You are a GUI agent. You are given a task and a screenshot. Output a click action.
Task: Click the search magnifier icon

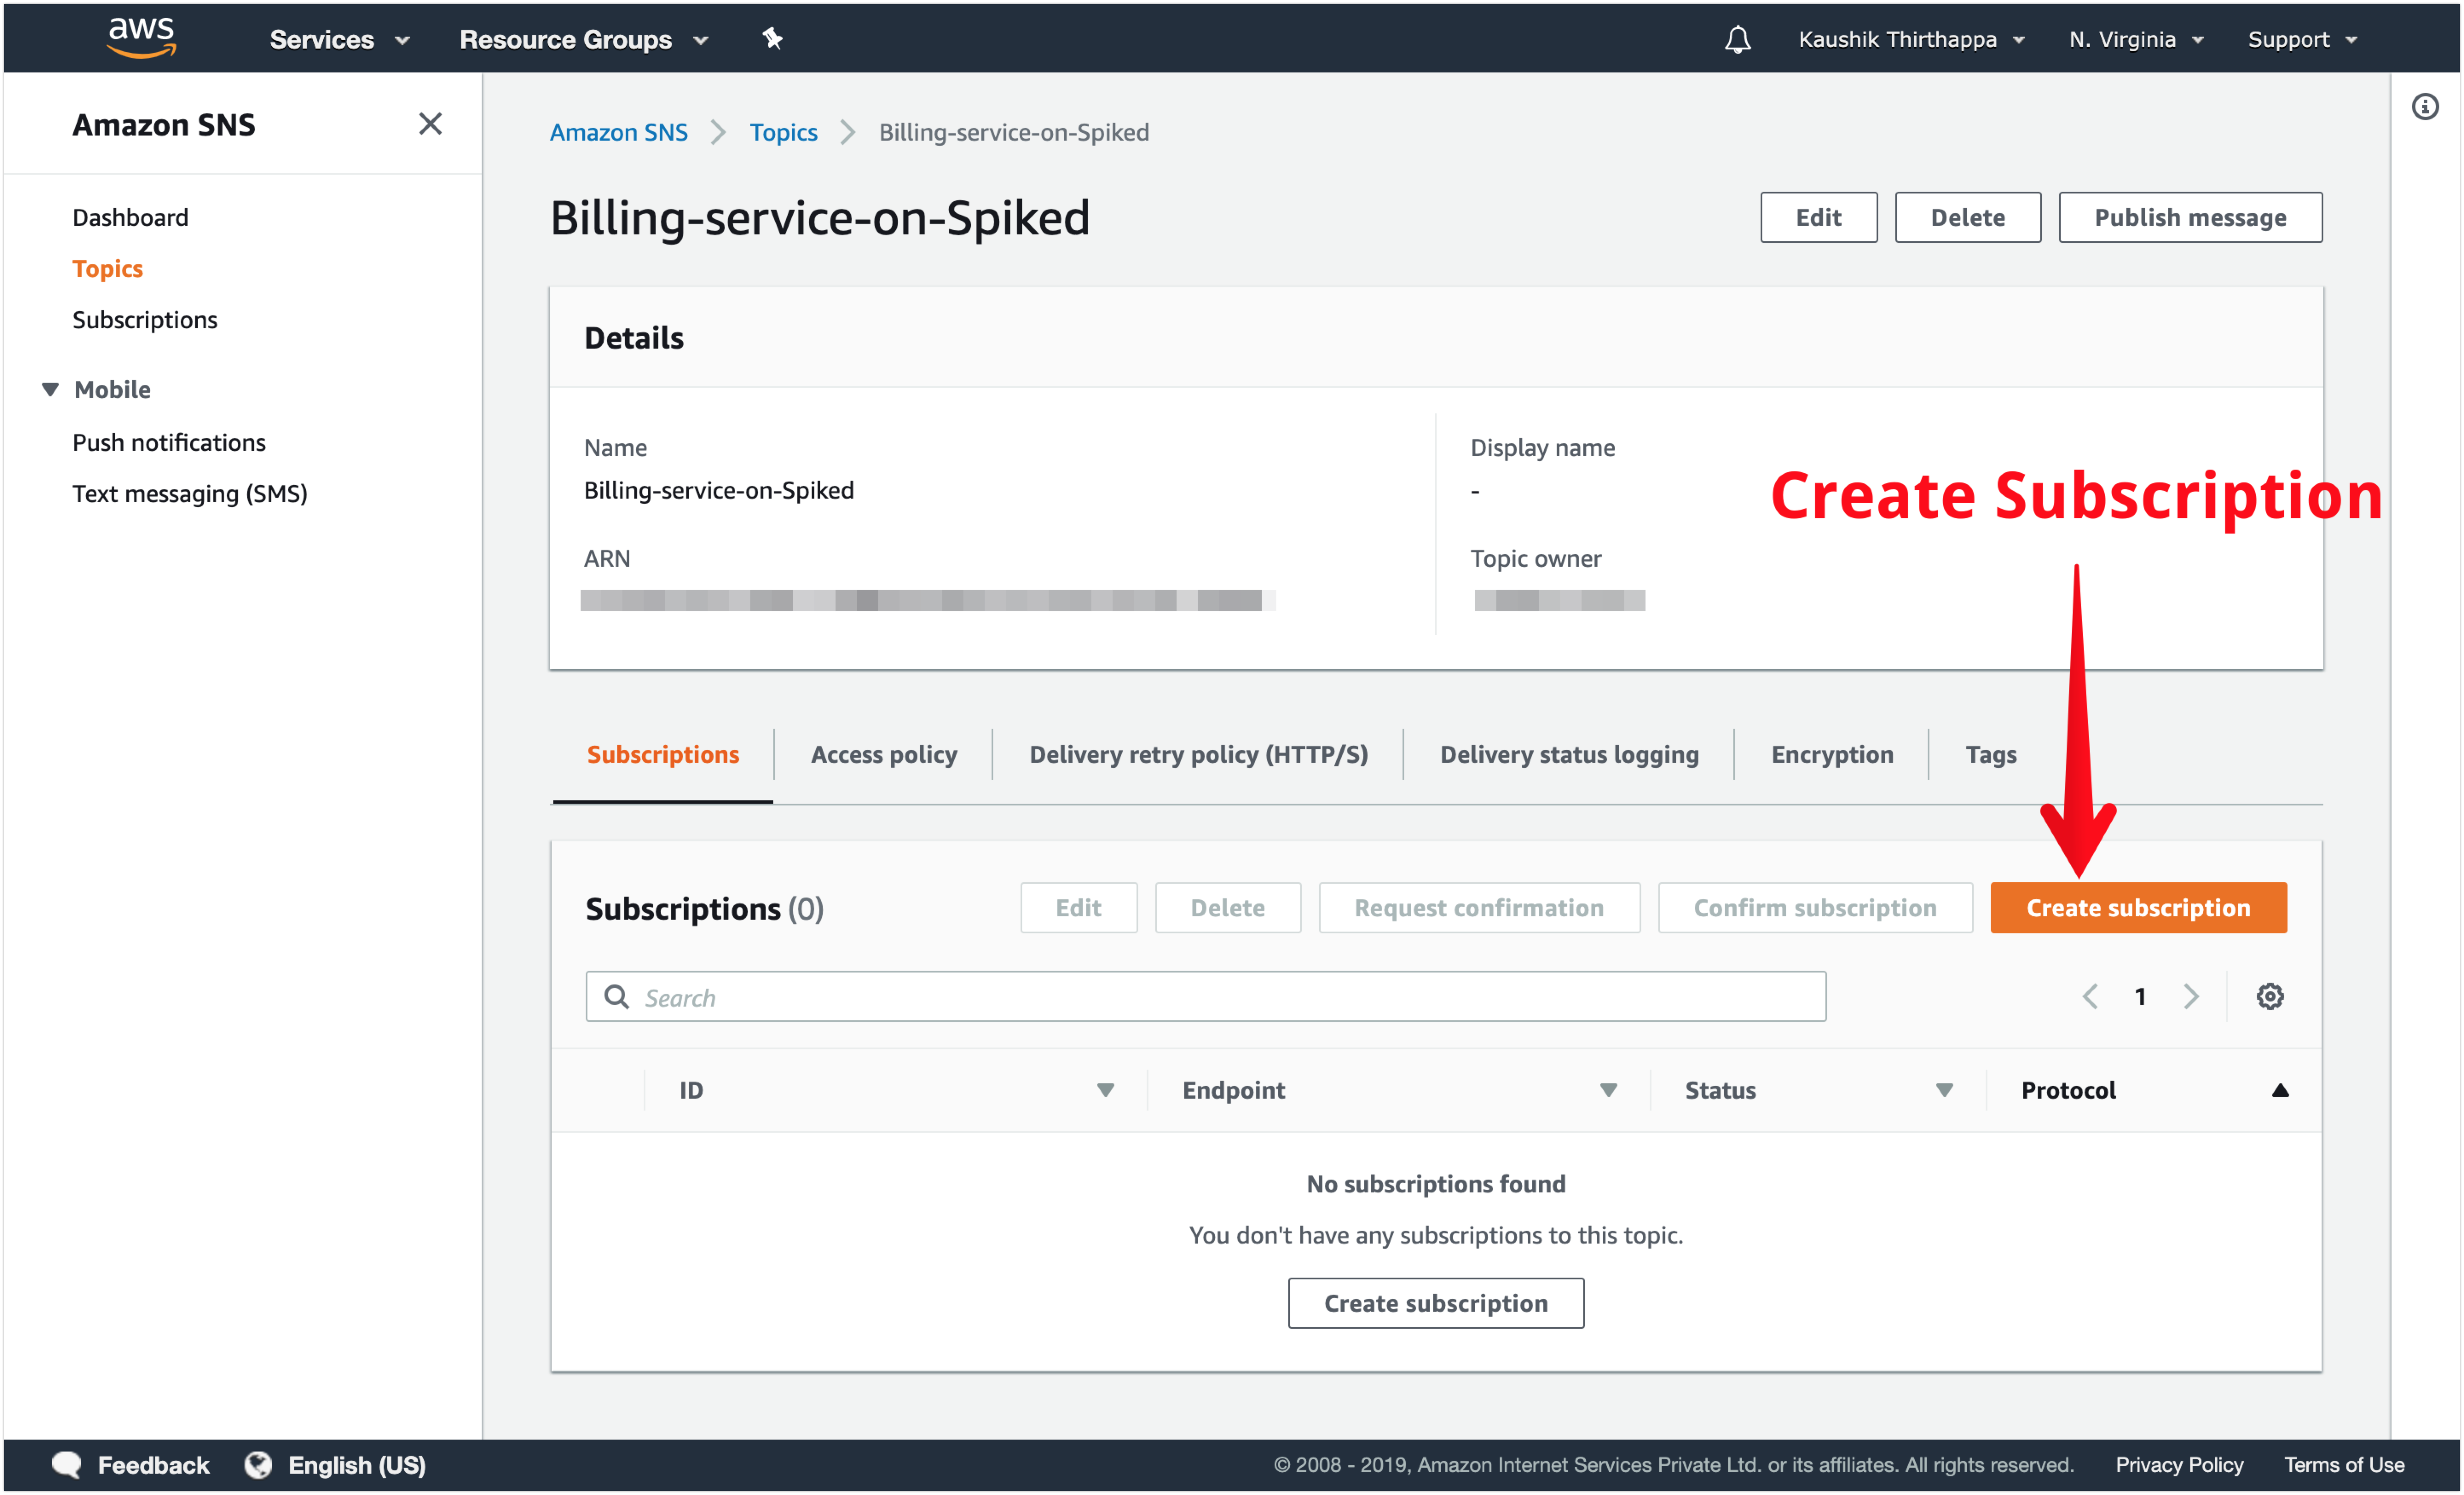tap(617, 996)
